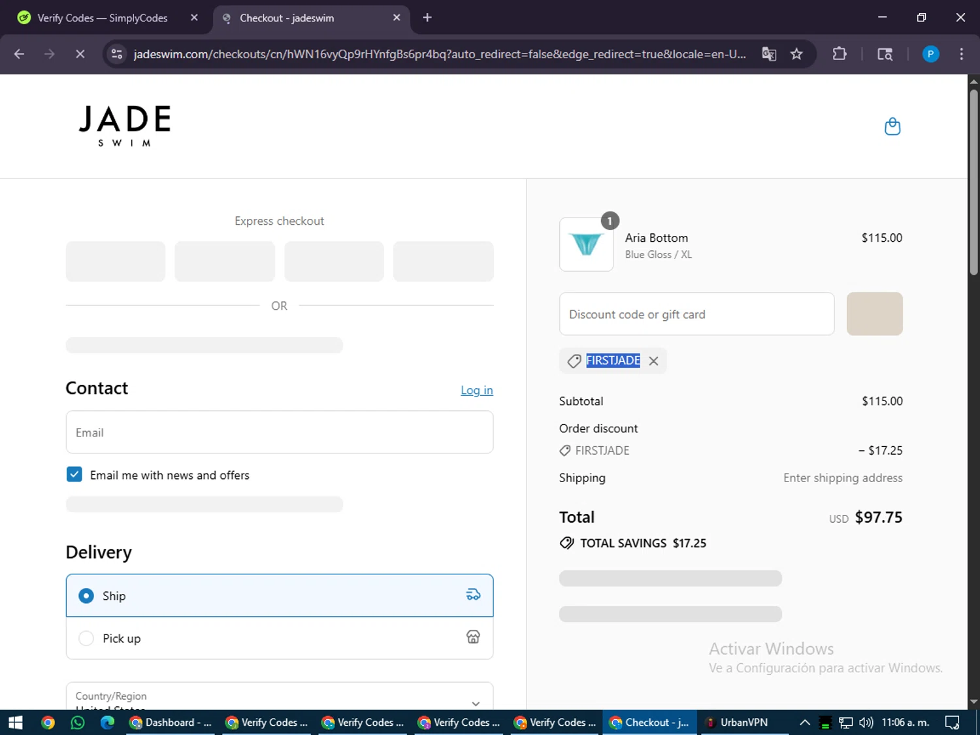The width and height of the screenshot is (980, 735).
Task: Open Dashboard window in taskbar
Action: coord(171,723)
